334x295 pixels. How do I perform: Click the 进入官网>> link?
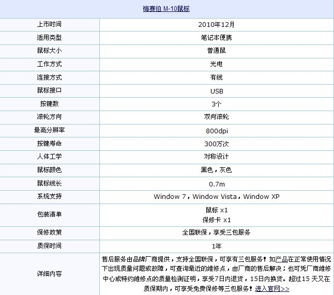click(x=272, y=288)
